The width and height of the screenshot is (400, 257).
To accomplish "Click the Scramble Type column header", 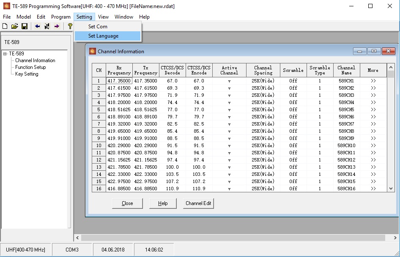I will tap(320, 70).
